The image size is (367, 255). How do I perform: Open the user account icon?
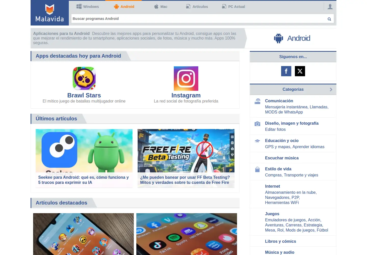330,7
